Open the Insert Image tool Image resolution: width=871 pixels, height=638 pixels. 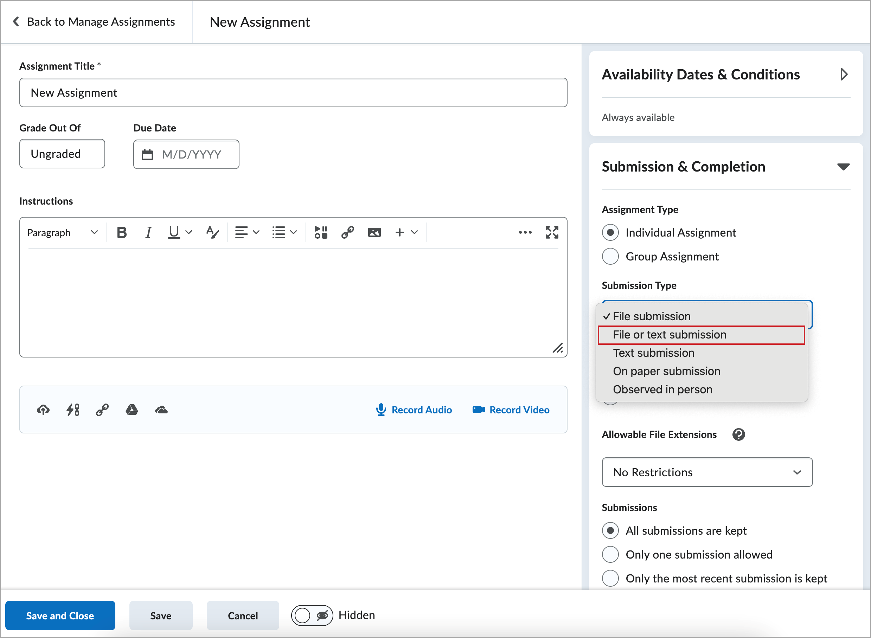click(x=374, y=232)
